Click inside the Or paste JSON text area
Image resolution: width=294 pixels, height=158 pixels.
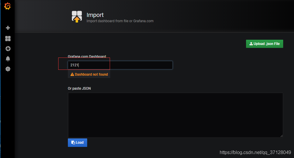pyautogui.click(x=175, y=115)
